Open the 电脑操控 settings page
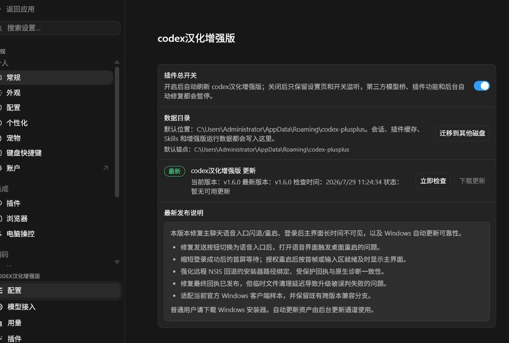Viewport: 509px width, 343px height. [x=55, y=234]
